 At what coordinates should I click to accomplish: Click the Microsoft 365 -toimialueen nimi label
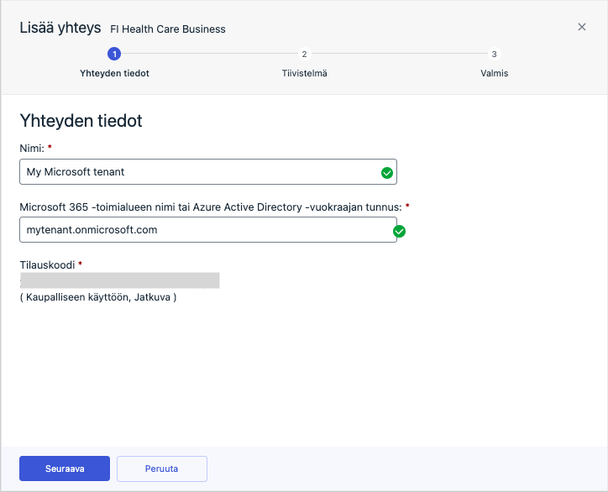tap(210, 207)
